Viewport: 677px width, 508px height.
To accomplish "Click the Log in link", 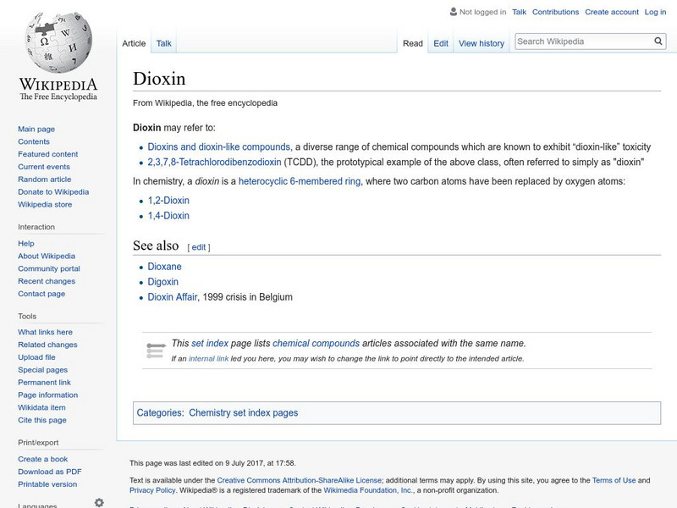I will 655,12.
